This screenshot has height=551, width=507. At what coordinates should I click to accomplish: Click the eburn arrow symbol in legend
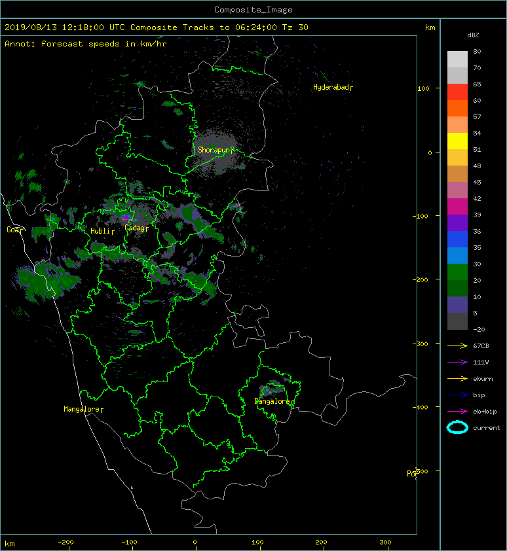click(x=457, y=379)
